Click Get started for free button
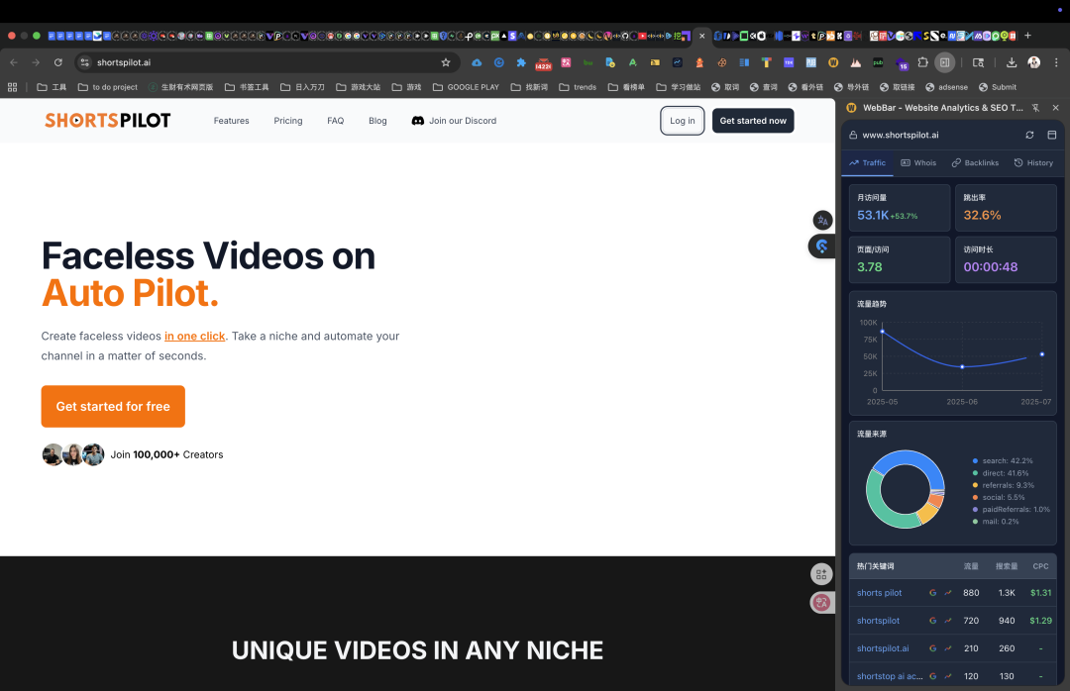1070x691 pixels. point(113,407)
